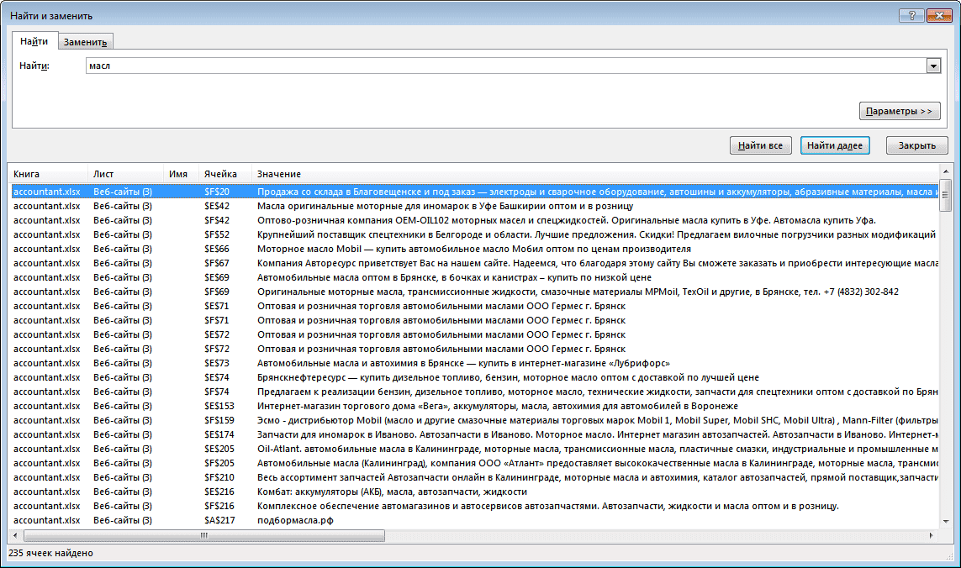
Task: Select the result row for cell $E$153
Action: tap(474, 406)
